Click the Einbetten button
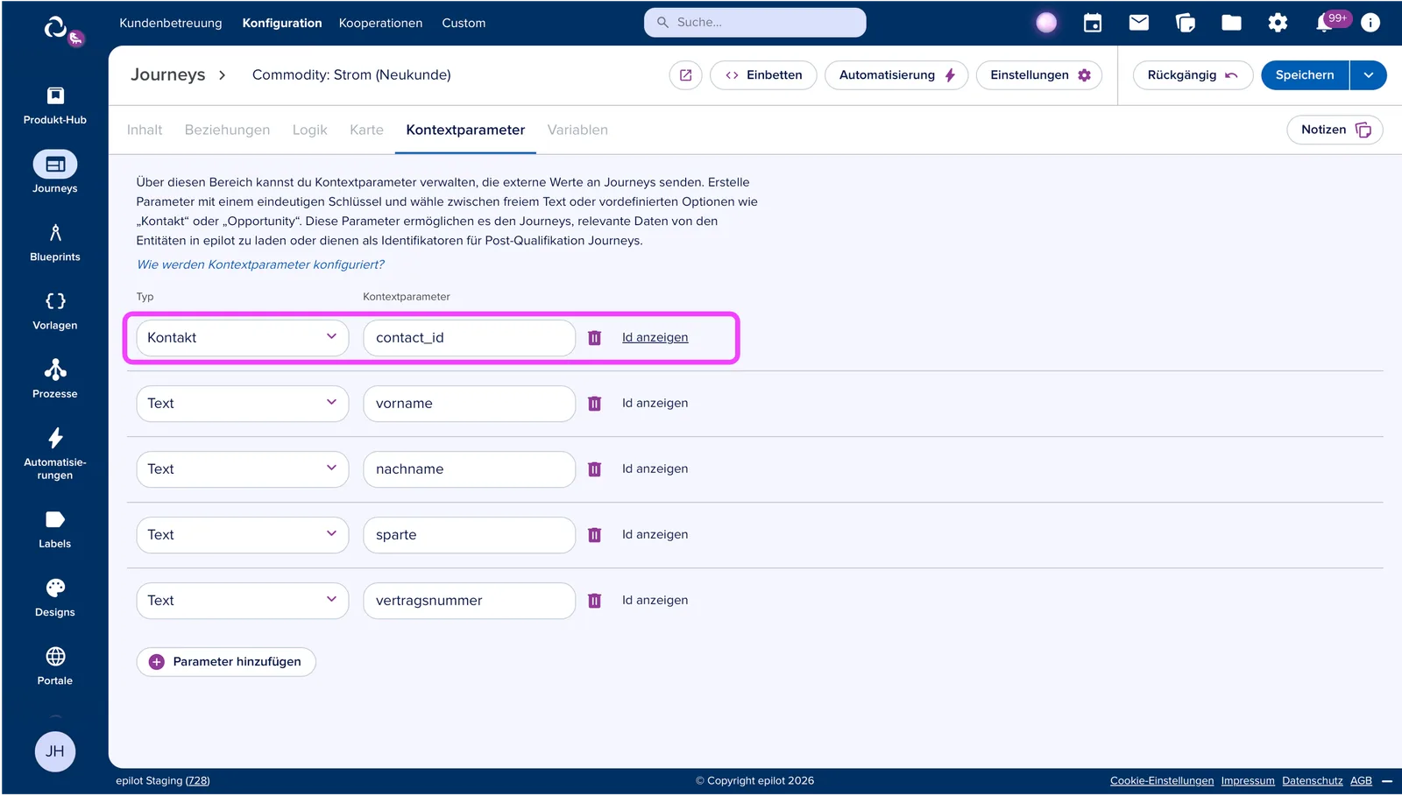This screenshot has width=1402, height=796. [763, 75]
